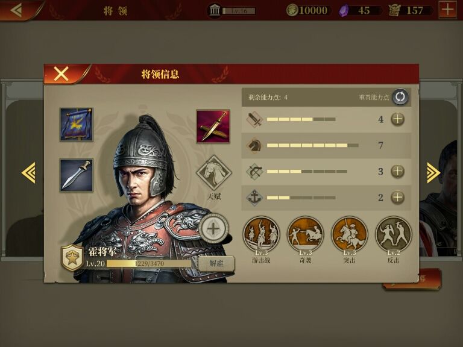The image size is (463, 347).
Task: Go to the previous general with left chevron
Action: click(29, 173)
